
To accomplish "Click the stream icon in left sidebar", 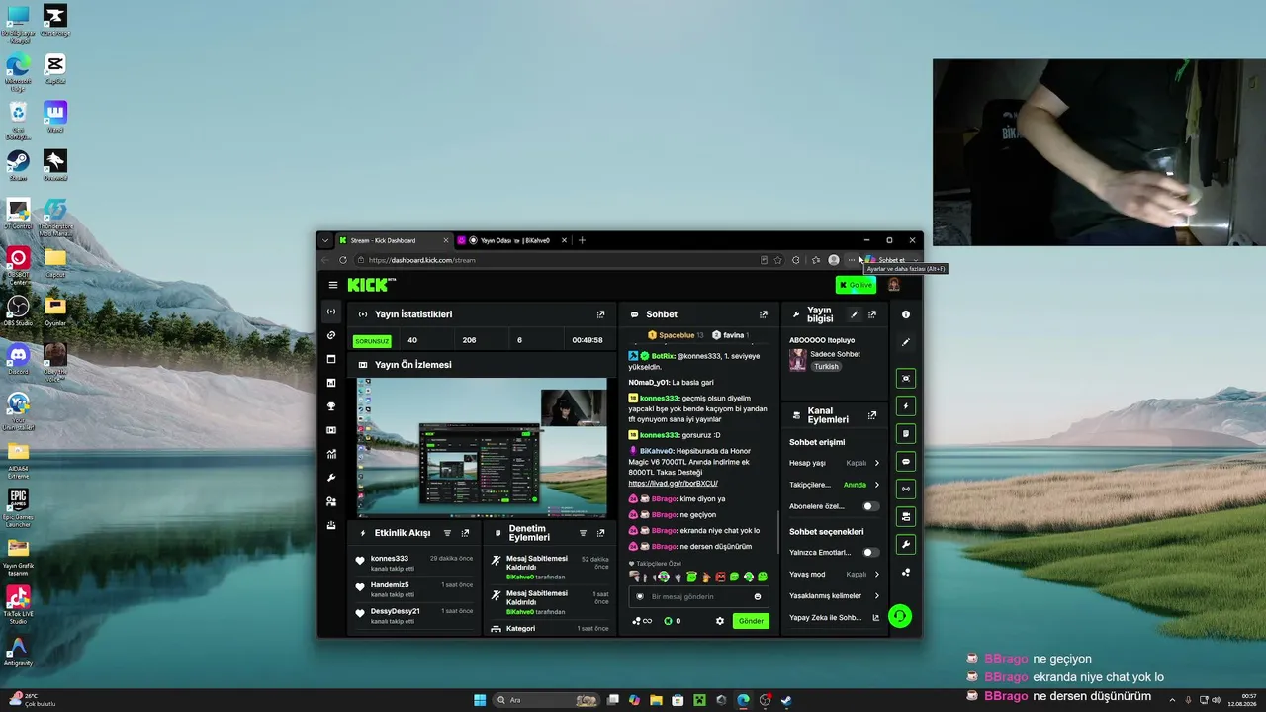I will click(x=331, y=311).
